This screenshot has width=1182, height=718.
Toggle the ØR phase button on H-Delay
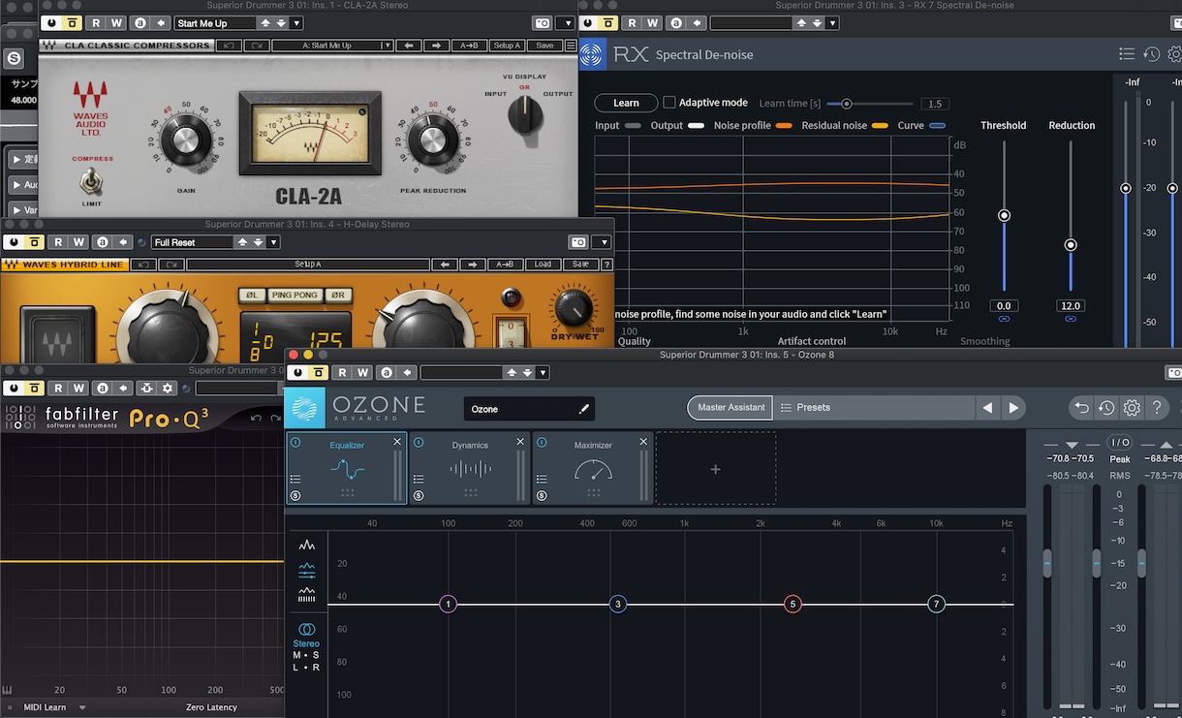tap(338, 296)
